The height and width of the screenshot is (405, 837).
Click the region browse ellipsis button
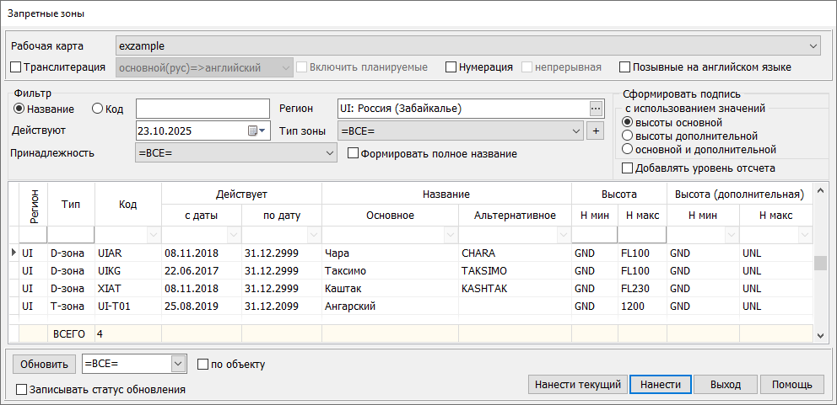(597, 109)
